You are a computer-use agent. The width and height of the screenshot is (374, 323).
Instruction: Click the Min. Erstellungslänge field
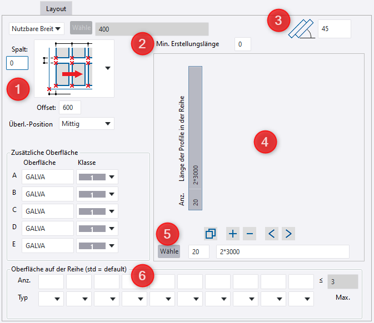point(243,44)
